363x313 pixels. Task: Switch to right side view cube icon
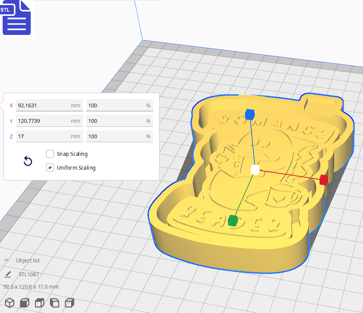coord(70,303)
